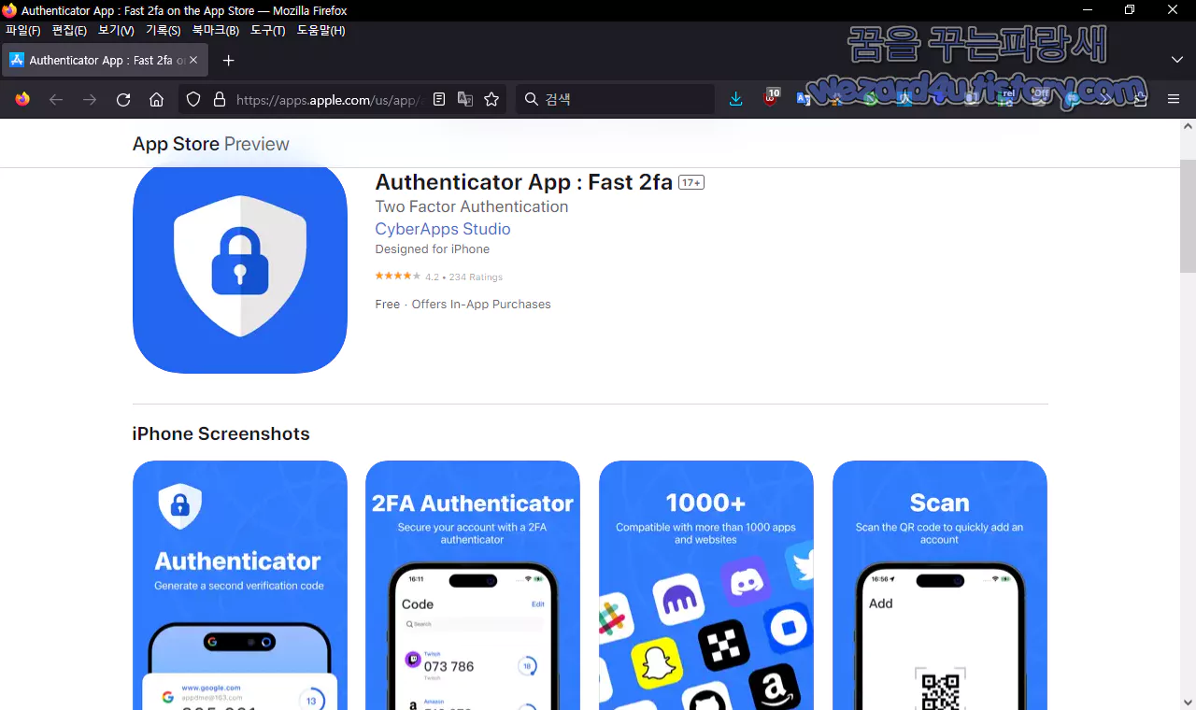Image resolution: width=1196 pixels, height=710 pixels.
Task: Open the 도구(T) menu
Action: [x=267, y=30]
